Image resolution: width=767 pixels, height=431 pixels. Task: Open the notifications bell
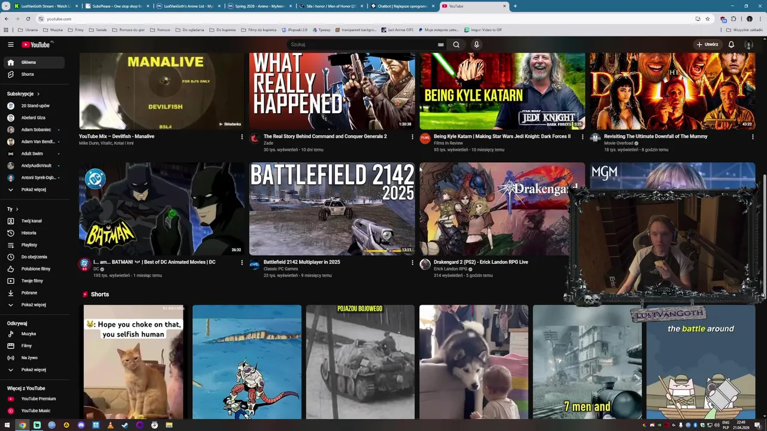[x=731, y=44]
